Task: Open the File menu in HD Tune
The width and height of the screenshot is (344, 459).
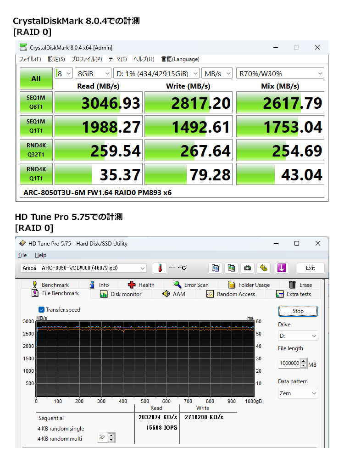Action: [22, 255]
